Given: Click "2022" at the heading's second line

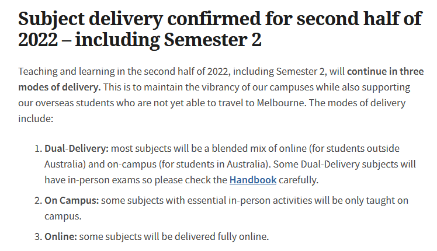Looking at the screenshot, I should [38, 40].
